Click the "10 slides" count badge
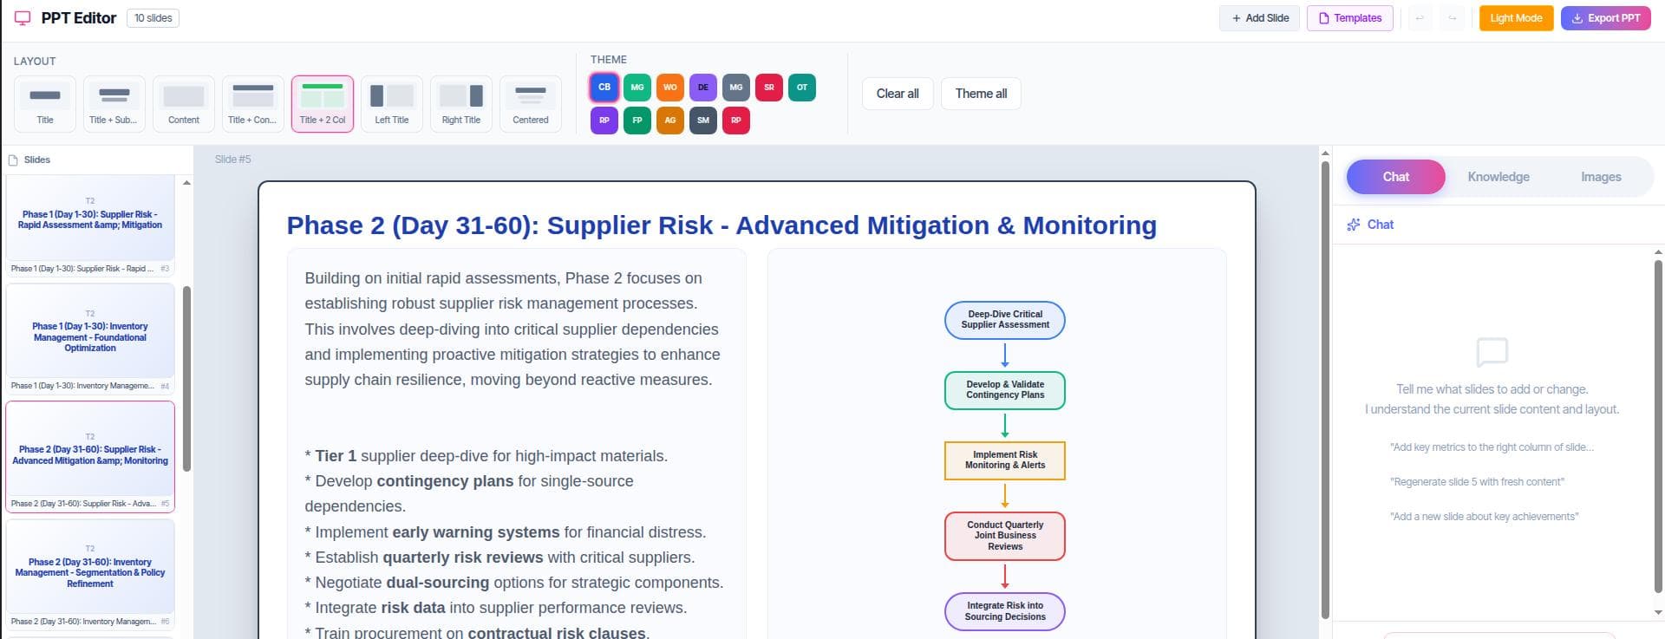The height and width of the screenshot is (639, 1665). click(153, 18)
